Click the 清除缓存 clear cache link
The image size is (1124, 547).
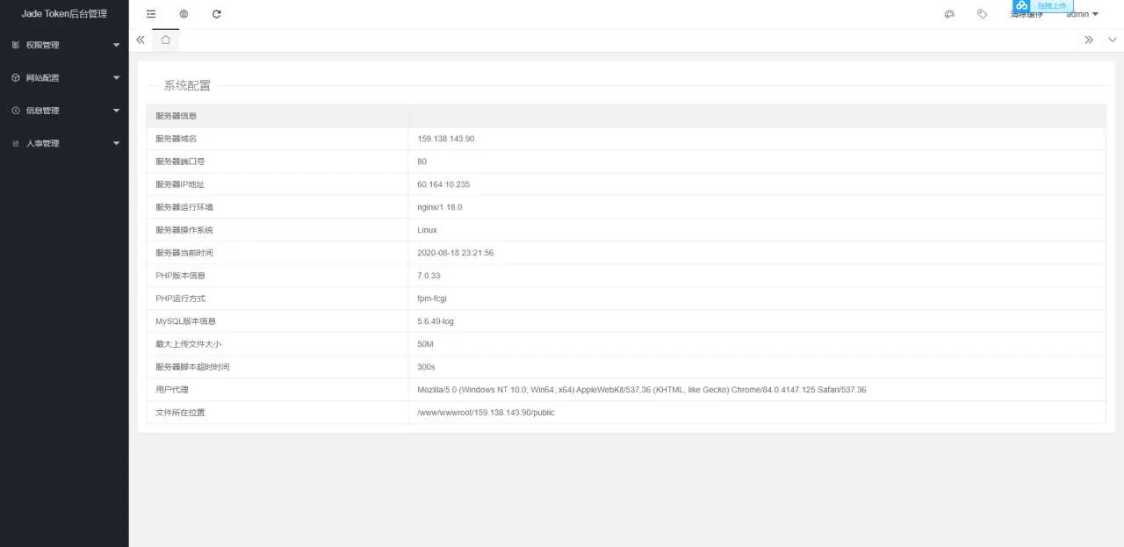pos(1026,16)
